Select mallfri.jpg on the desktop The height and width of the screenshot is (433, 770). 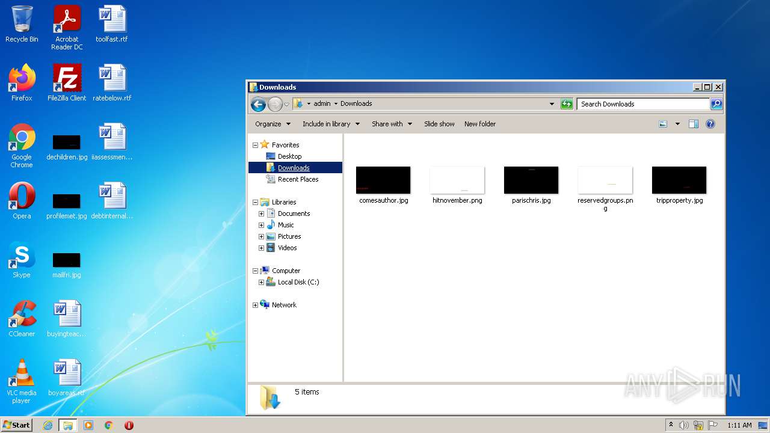67,264
